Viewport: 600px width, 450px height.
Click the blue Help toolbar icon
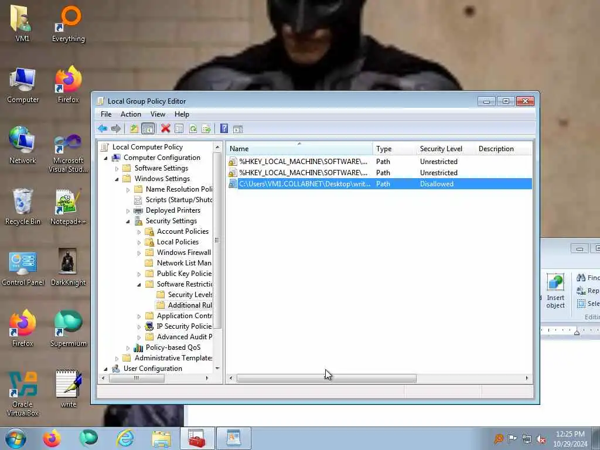(x=224, y=128)
